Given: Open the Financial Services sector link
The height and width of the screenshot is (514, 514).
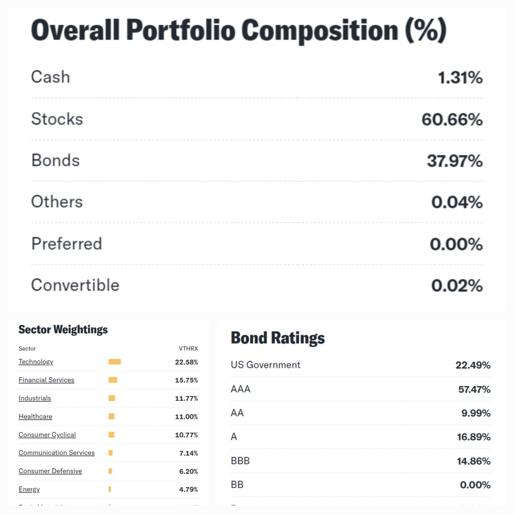Looking at the screenshot, I should [46, 380].
